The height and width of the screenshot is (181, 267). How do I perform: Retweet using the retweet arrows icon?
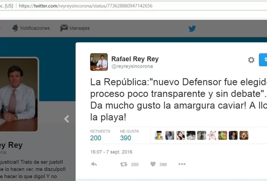pos(124,164)
